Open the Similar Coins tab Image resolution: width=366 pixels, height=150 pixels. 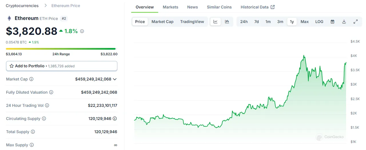point(219,7)
